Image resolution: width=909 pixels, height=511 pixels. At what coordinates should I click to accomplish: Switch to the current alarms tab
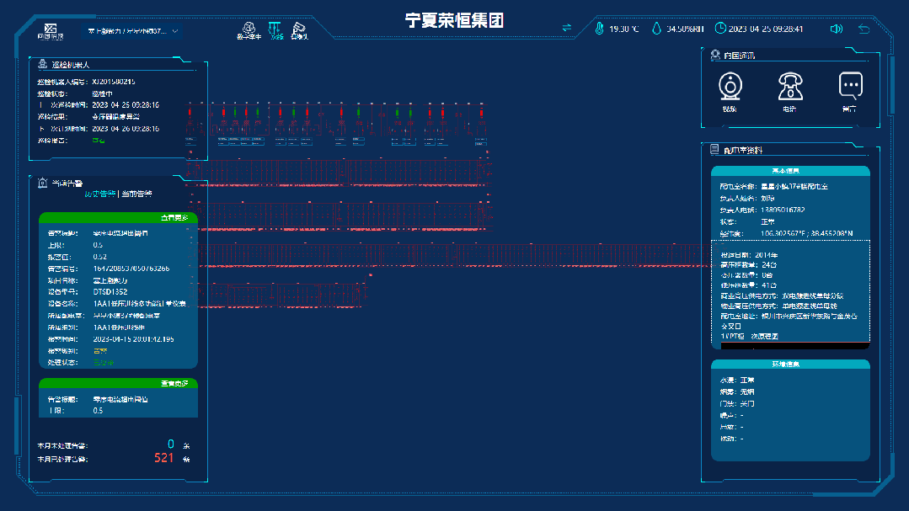point(136,194)
